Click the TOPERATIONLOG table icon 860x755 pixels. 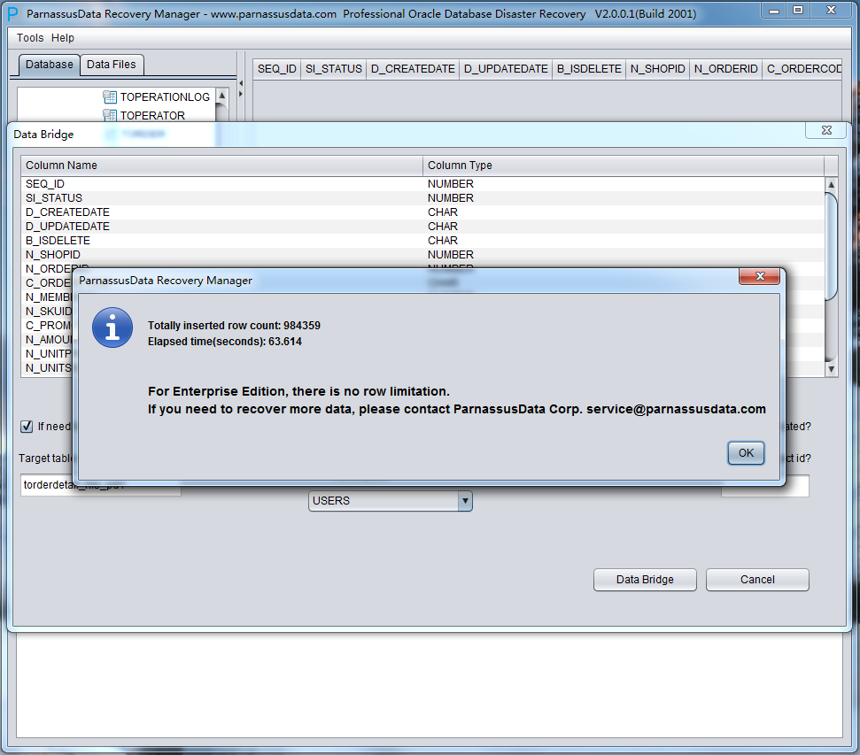point(110,97)
